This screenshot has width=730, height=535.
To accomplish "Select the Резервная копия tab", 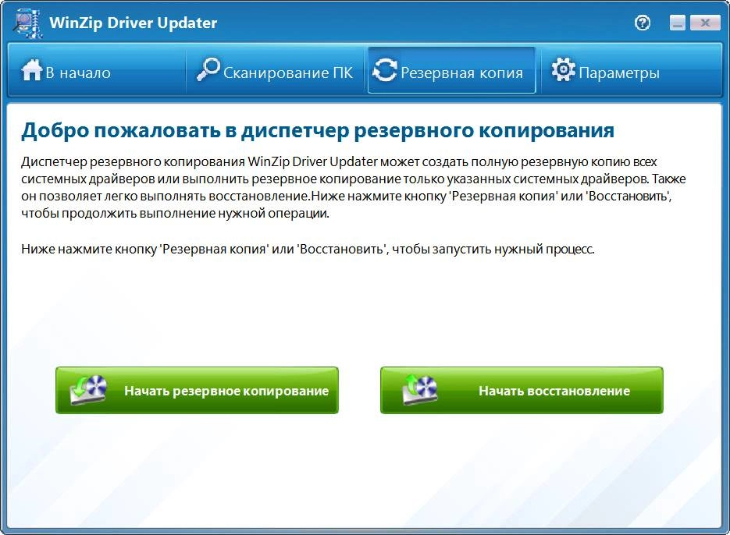I will 451,70.
